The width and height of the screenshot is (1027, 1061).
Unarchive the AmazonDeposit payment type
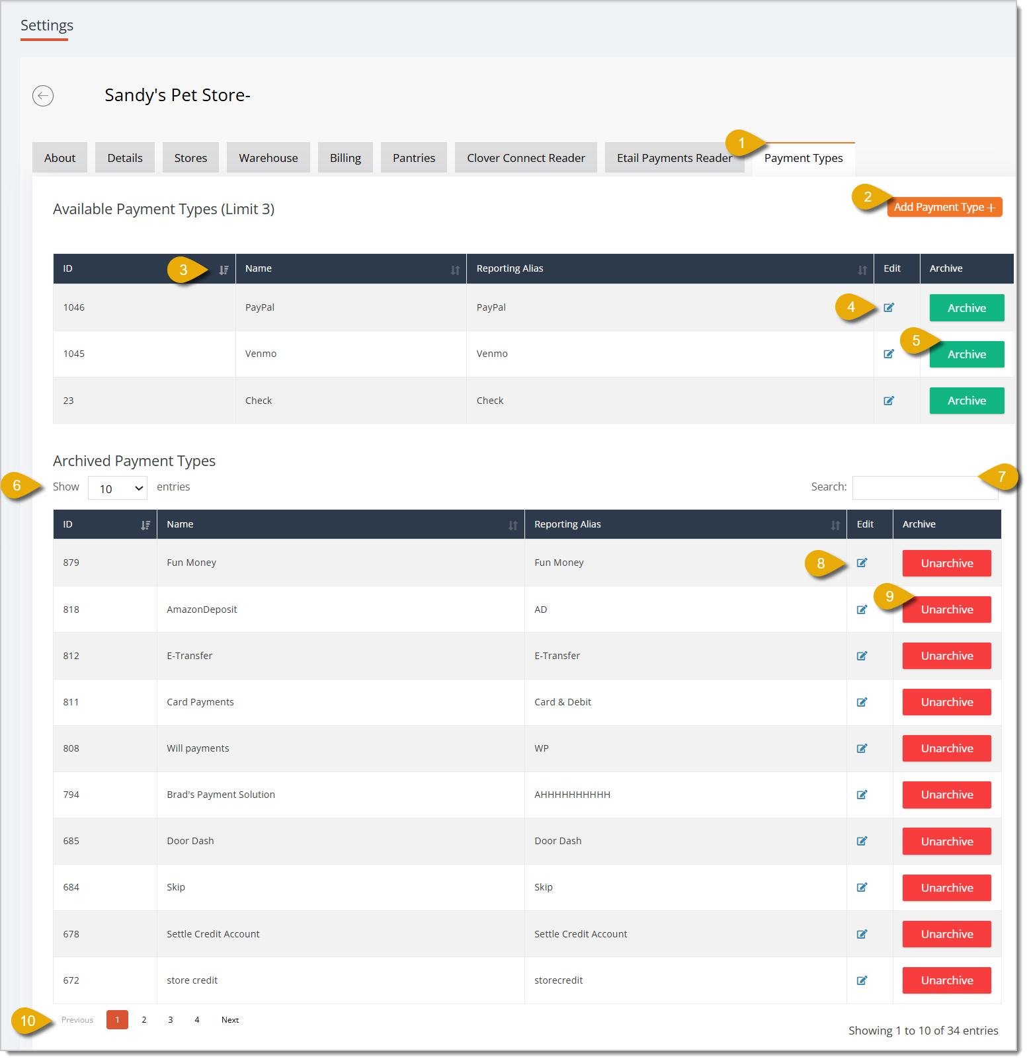[x=947, y=609]
